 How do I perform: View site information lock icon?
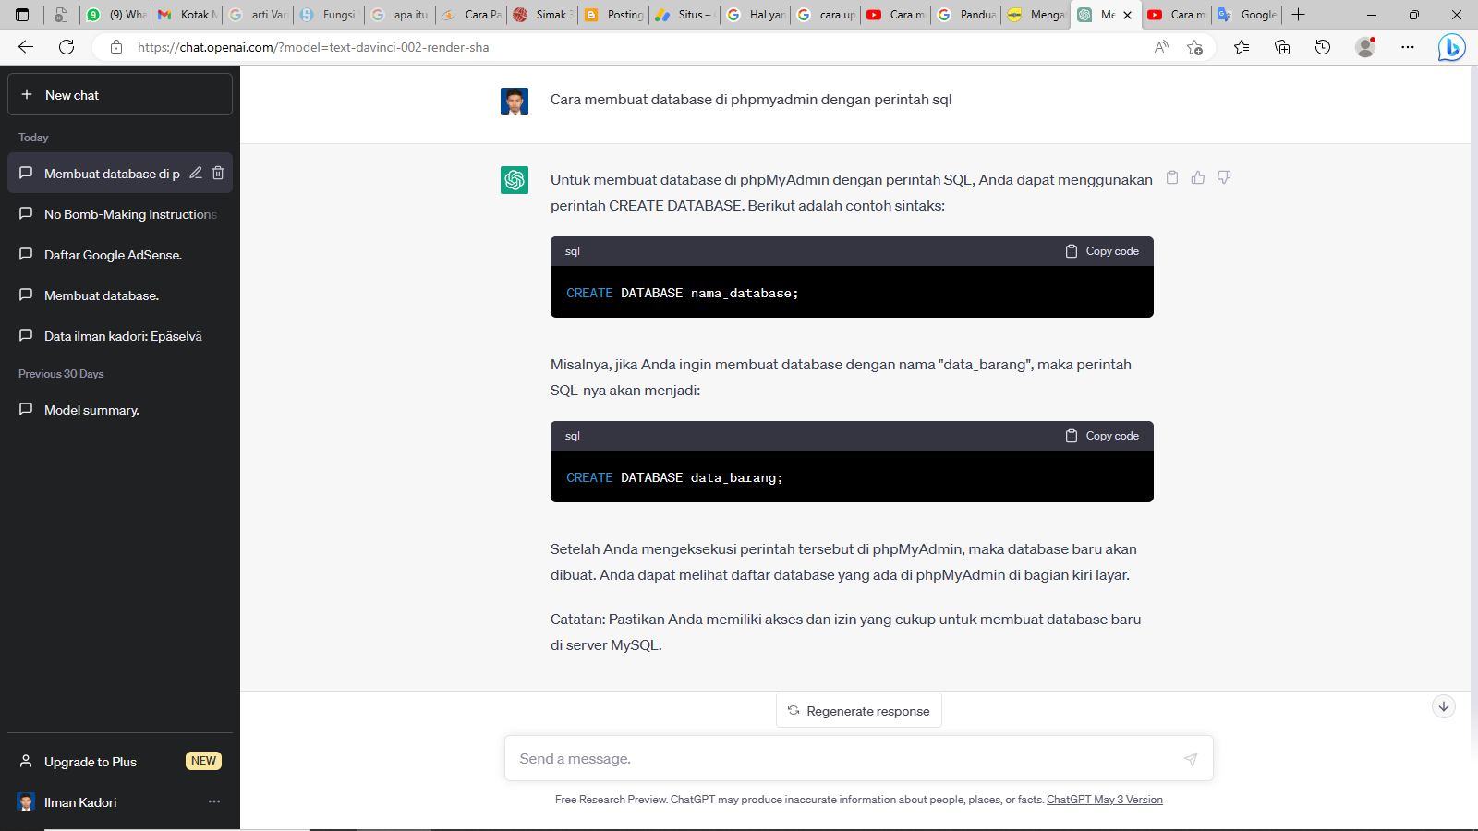pyautogui.click(x=116, y=47)
